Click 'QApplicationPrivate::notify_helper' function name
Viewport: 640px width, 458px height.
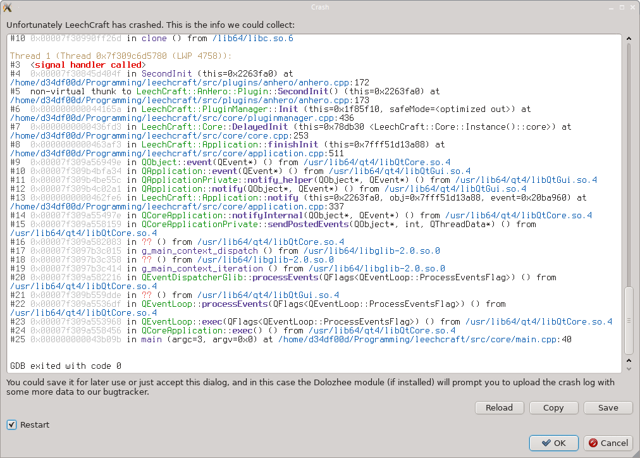(x=227, y=180)
